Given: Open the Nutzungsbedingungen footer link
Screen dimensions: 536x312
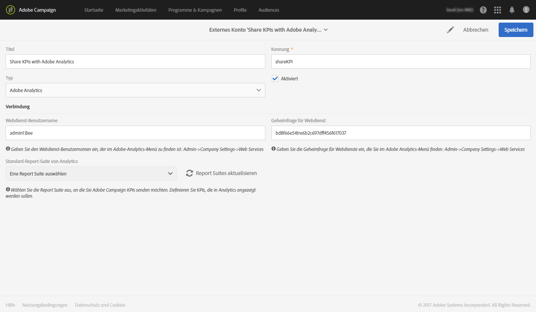Looking at the screenshot, I should (x=45, y=305).
